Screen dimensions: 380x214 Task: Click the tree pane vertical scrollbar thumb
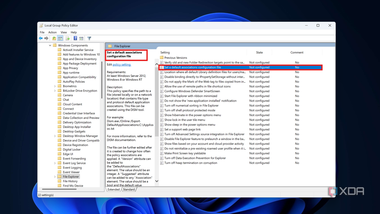tap(102, 80)
